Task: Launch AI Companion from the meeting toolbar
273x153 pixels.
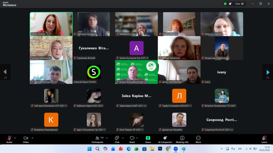Action: pyautogui.click(x=165, y=139)
